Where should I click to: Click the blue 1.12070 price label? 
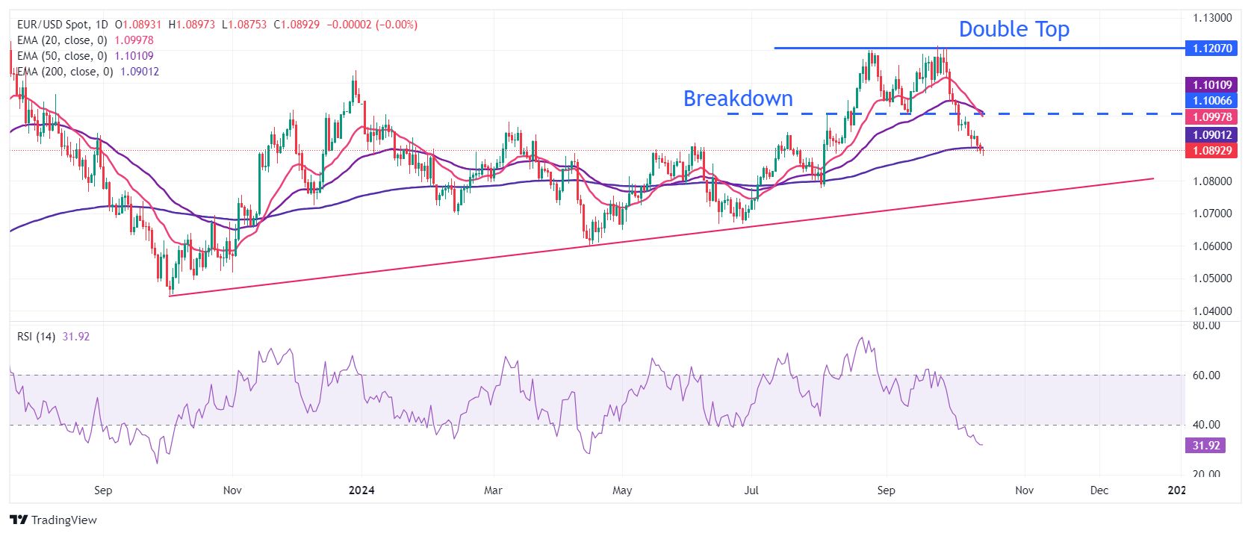pos(1211,49)
